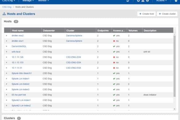Click the Create host button
This screenshot has height=120, width=180.
click(x=146, y=14)
